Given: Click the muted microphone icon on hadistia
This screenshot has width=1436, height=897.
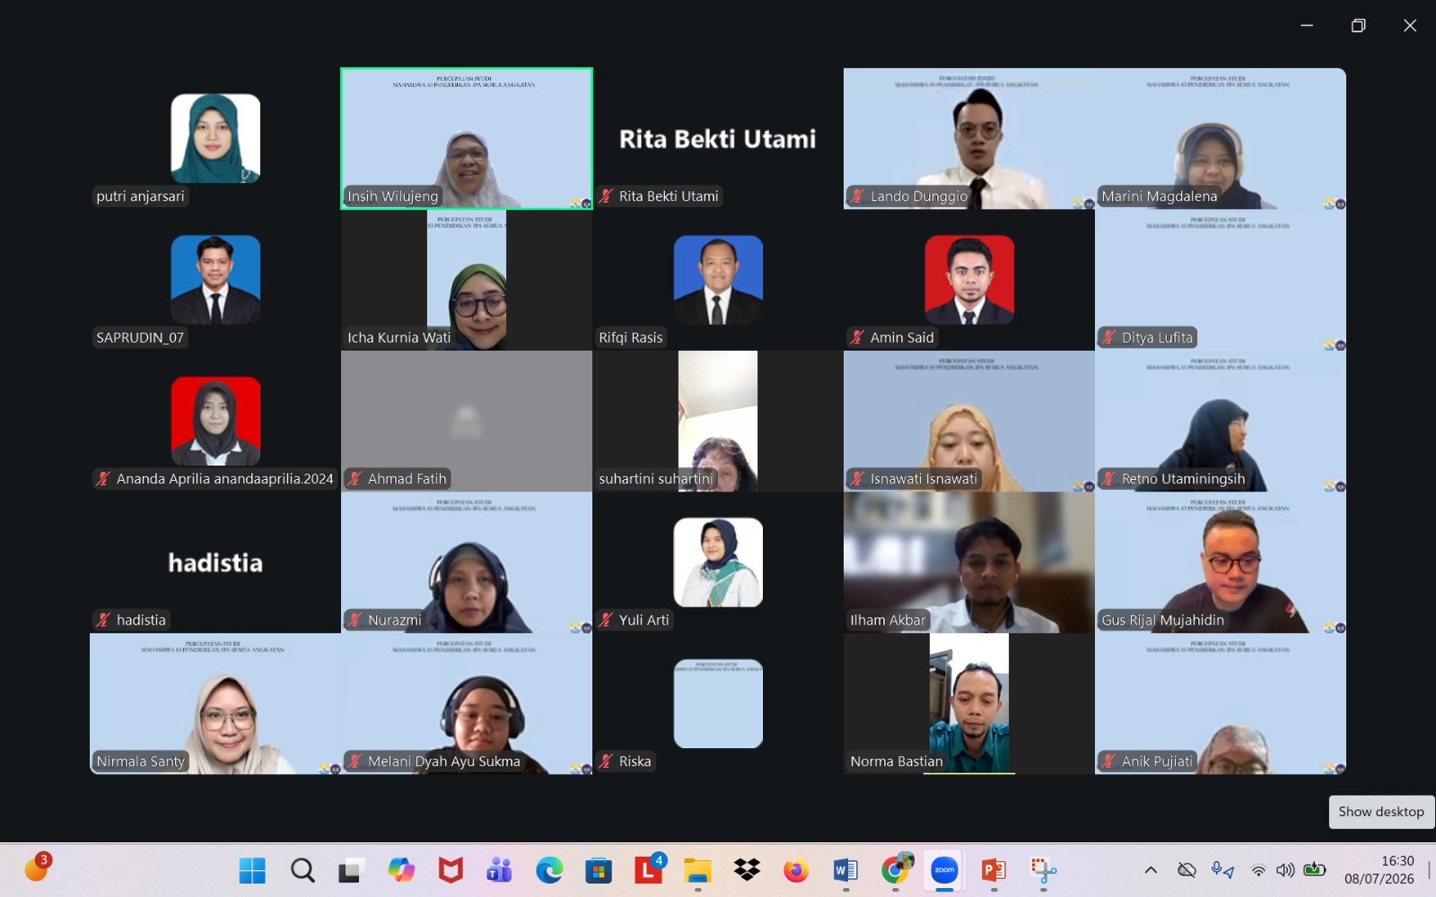Looking at the screenshot, I should (x=103, y=620).
